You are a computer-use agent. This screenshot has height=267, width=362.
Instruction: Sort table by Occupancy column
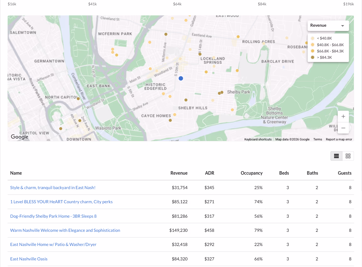[251, 173]
